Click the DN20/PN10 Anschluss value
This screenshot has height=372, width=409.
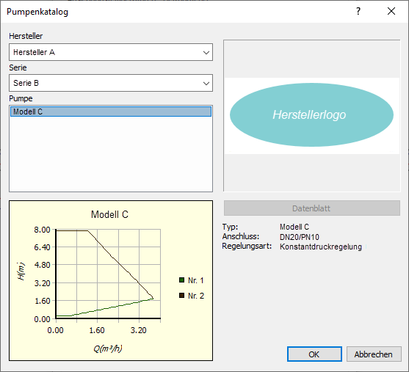[300, 237]
